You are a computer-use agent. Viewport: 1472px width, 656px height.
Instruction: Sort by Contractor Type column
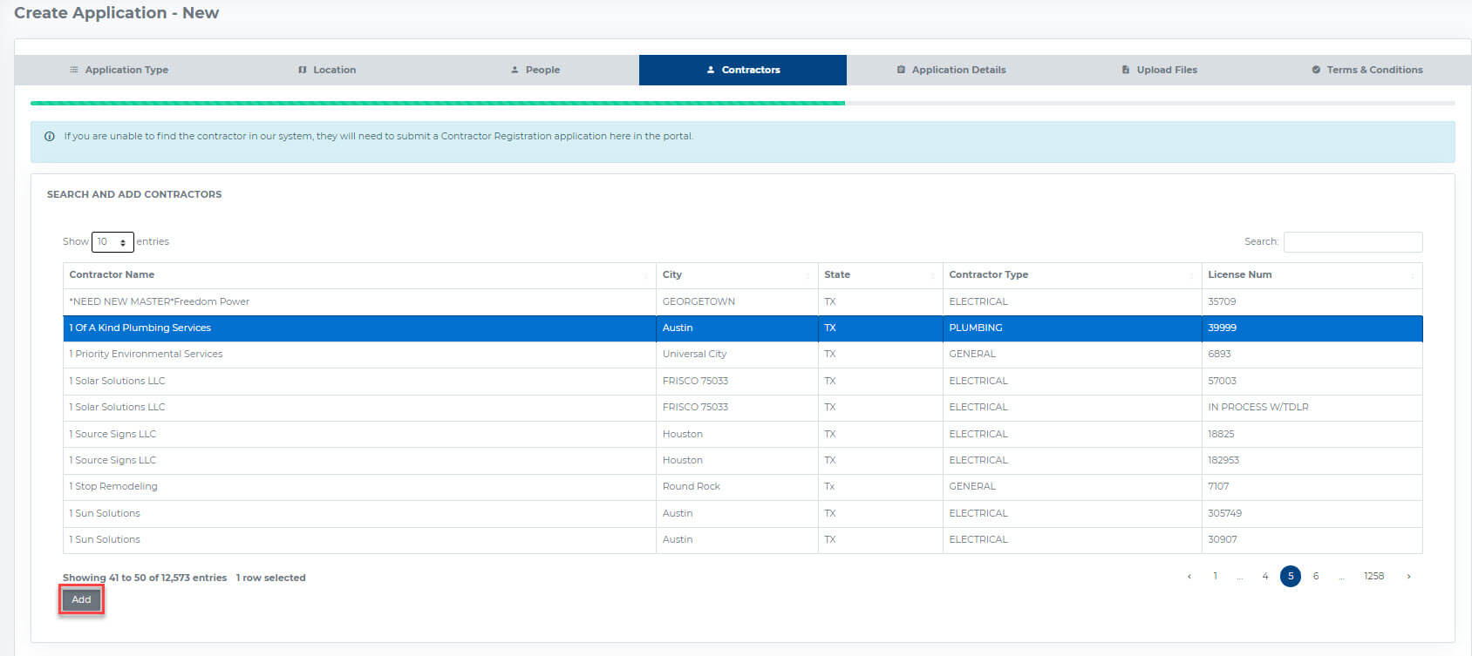click(x=1072, y=275)
